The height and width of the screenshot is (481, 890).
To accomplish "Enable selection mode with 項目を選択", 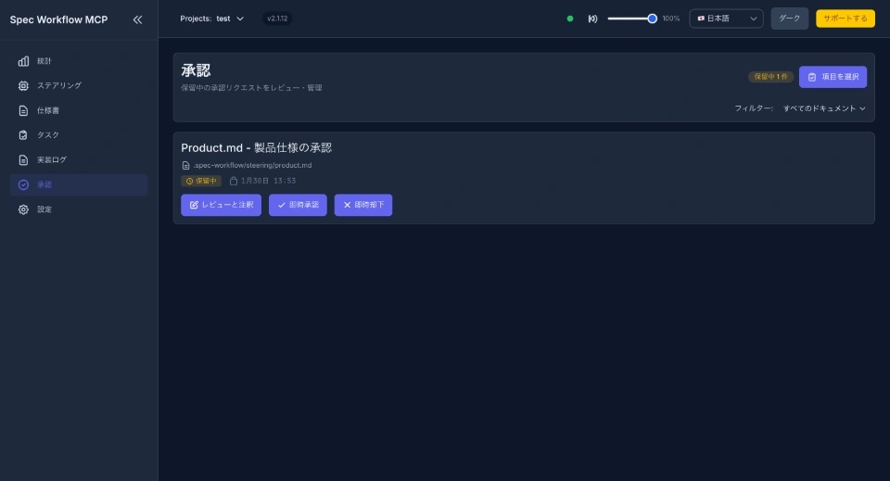I will (x=833, y=77).
